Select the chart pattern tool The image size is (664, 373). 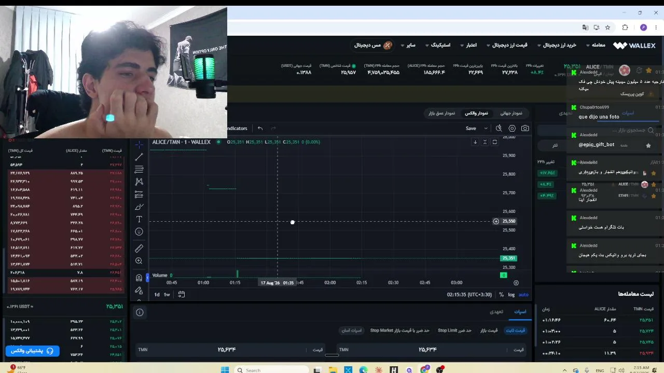pos(139,182)
